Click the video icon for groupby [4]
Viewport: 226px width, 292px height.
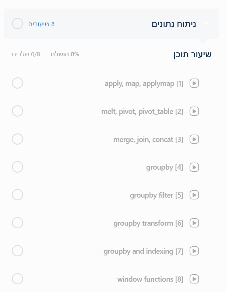pos(194,167)
